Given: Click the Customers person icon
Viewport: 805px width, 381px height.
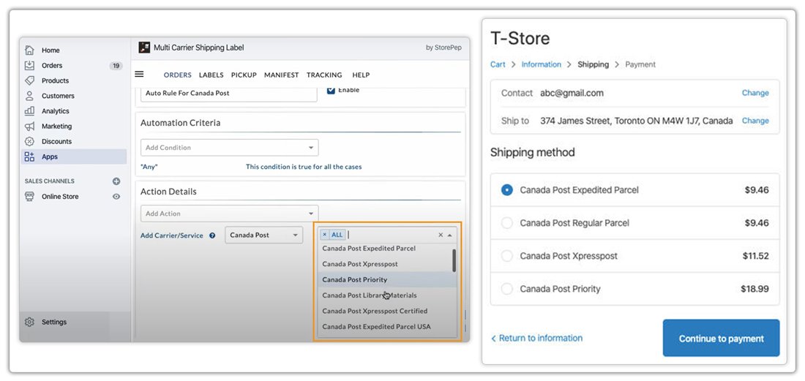Looking at the screenshot, I should [30, 96].
